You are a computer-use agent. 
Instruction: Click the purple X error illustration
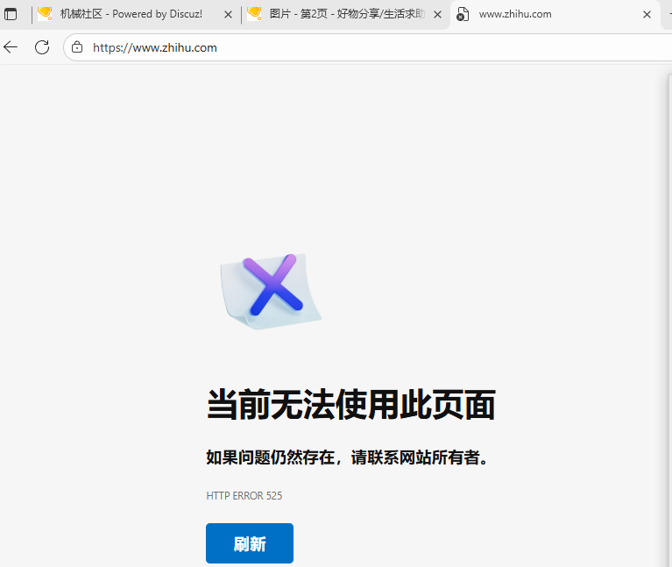(x=272, y=287)
